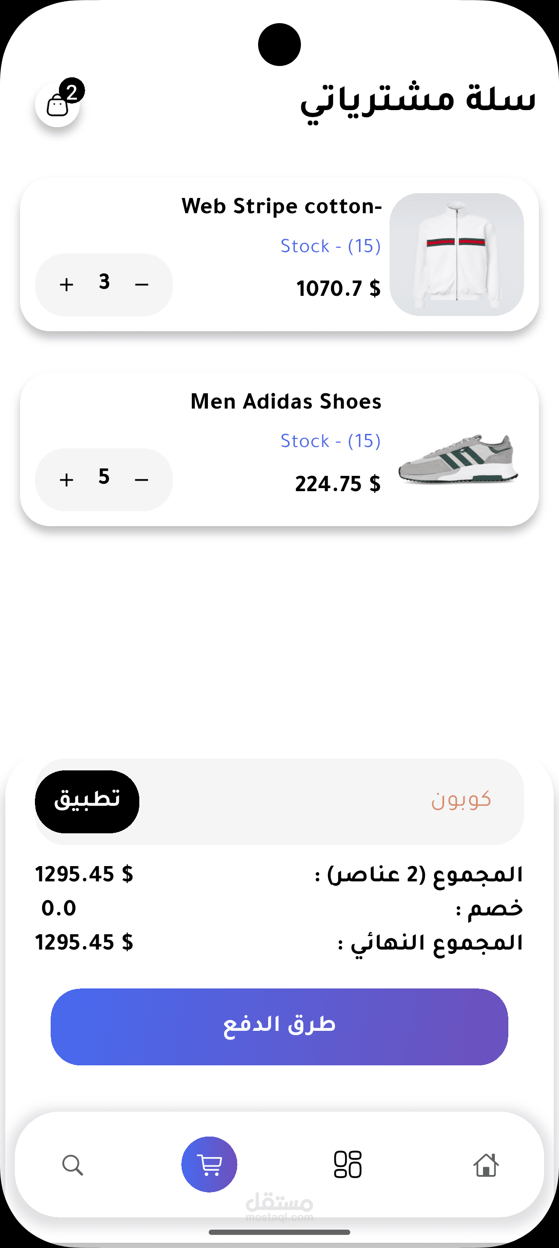This screenshot has width=559, height=1248.
Task: Select the cart tab in bottom navigation
Action: pos(209,1164)
